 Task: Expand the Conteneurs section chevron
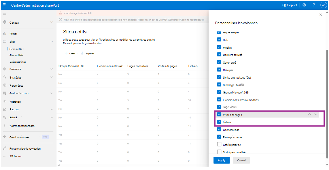tap(52, 69)
